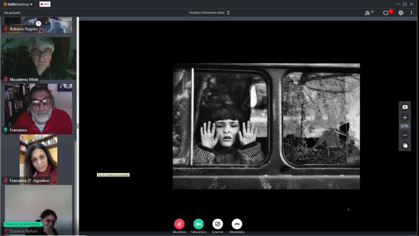Screen dimensions: 419x236
Task: Zoom out with the minus icon
Action: [x=405, y=135]
